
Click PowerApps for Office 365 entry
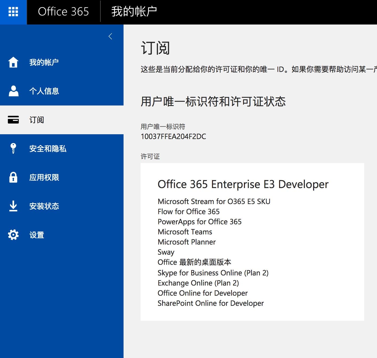click(200, 222)
